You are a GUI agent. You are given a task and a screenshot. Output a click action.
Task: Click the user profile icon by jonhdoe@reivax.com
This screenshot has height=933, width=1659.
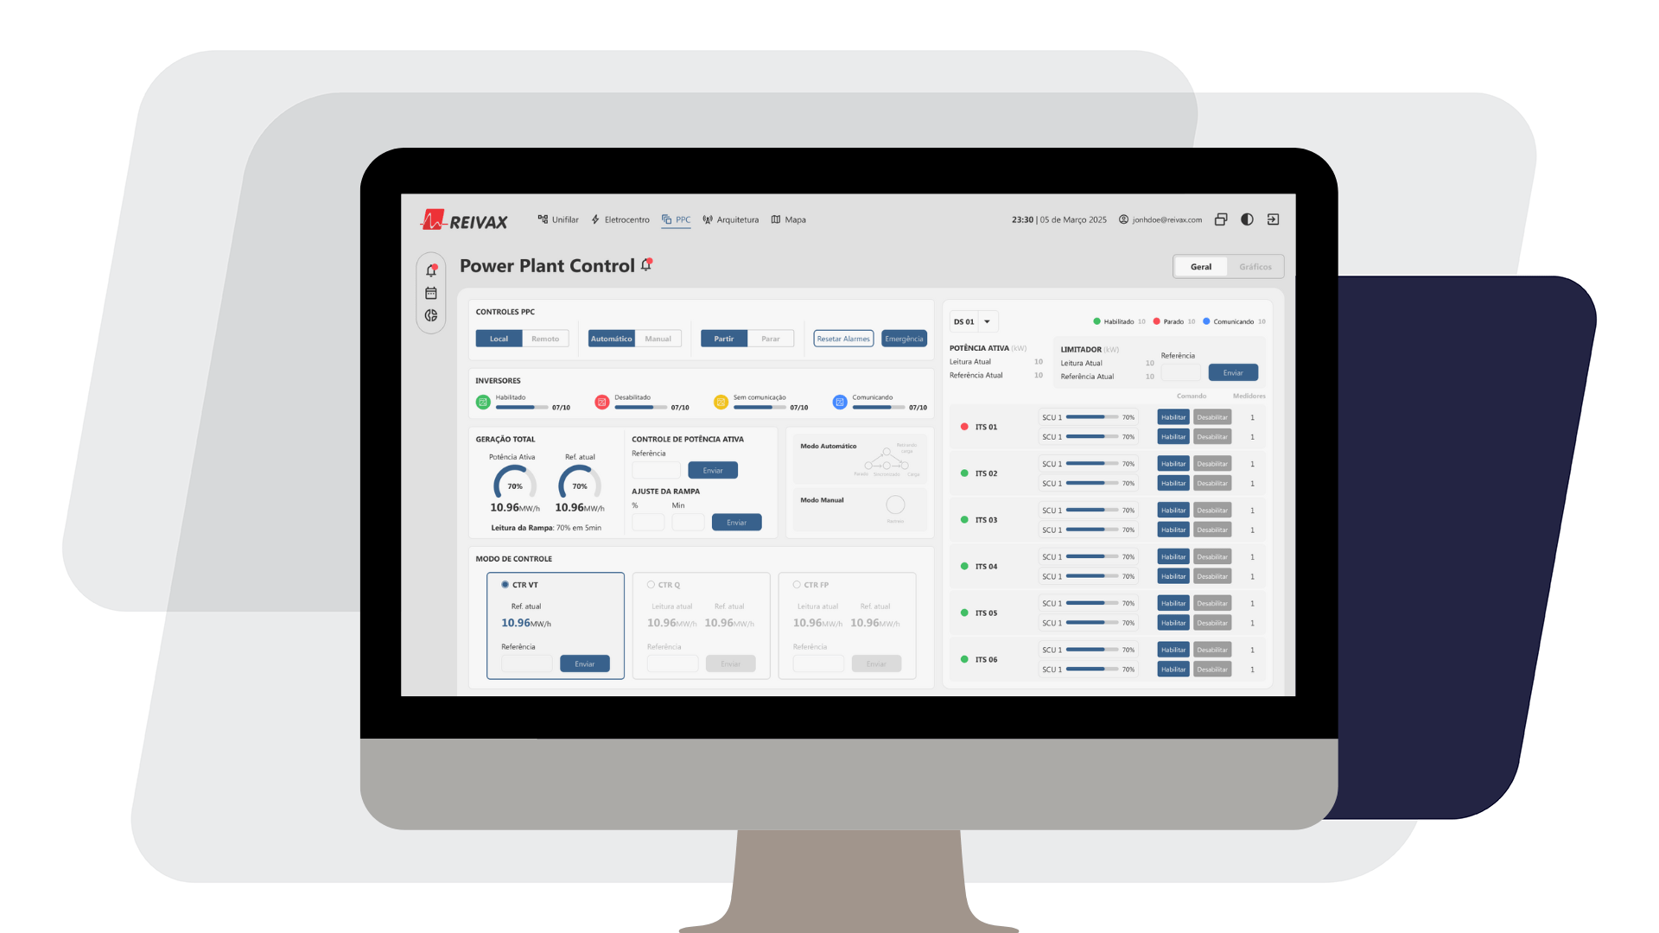1123,219
